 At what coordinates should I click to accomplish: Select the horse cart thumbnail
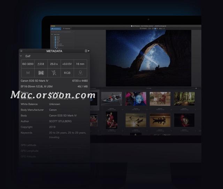click(160, 99)
